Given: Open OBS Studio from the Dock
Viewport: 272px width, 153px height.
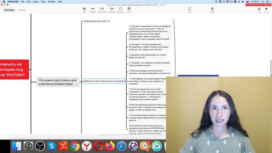Looking at the screenshot, I should click(40, 146).
